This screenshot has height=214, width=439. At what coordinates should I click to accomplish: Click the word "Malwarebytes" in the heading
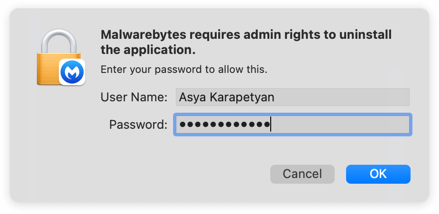[140, 35]
